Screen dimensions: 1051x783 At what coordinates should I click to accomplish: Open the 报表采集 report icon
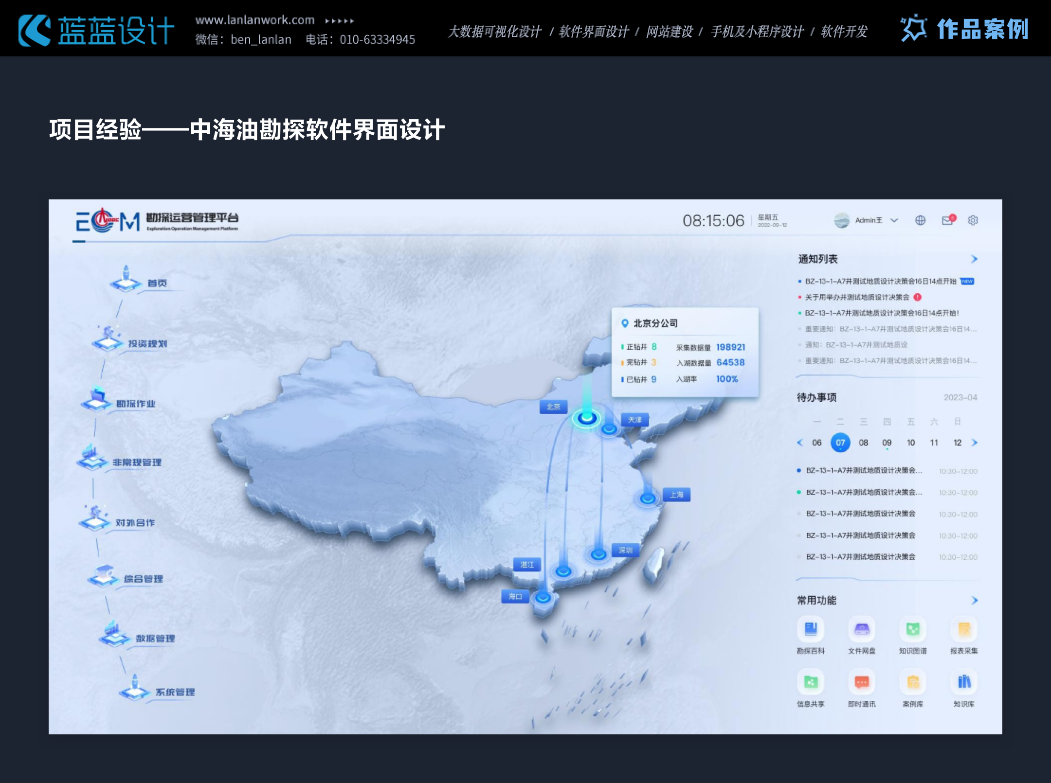(964, 629)
